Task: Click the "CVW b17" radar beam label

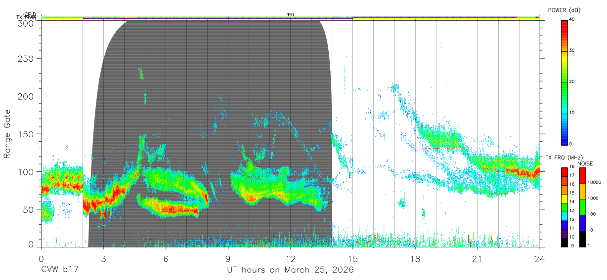Action: pyautogui.click(x=59, y=270)
